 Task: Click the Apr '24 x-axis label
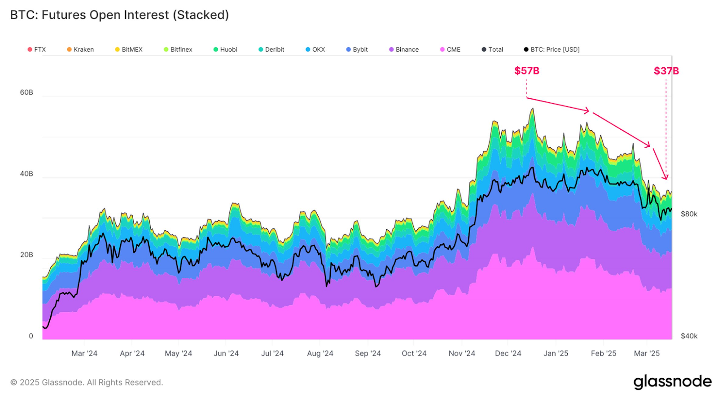tap(132, 354)
